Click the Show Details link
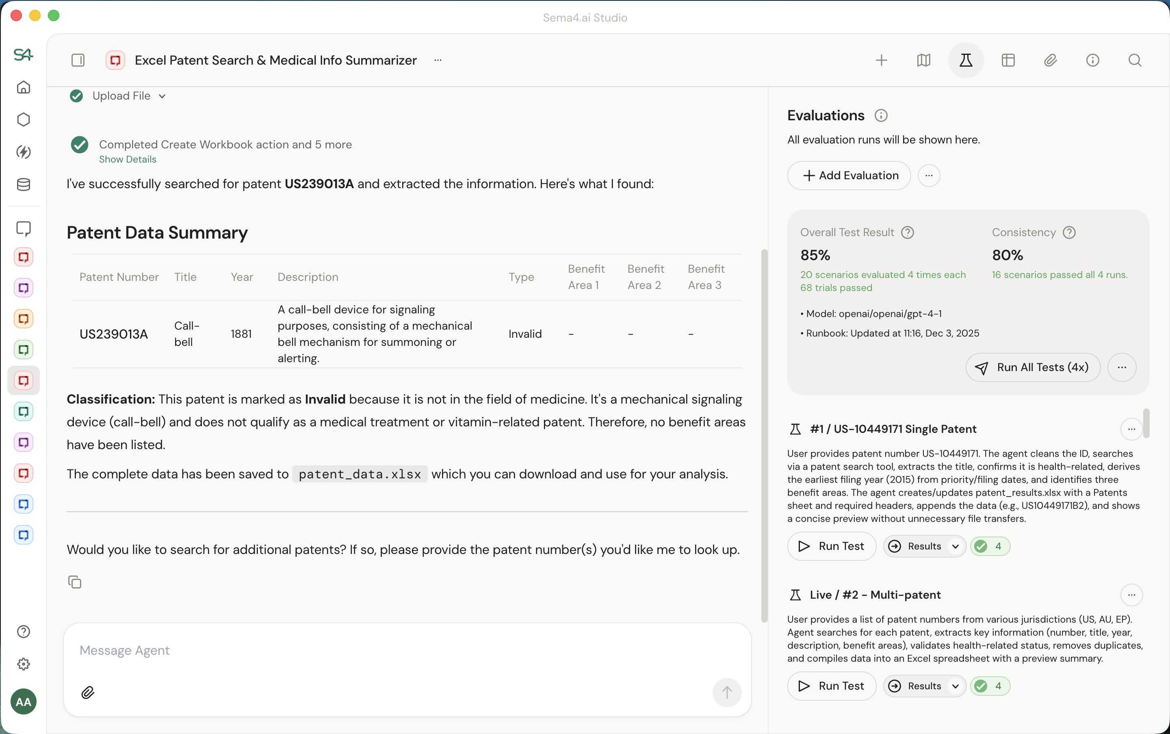The width and height of the screenshot is (1170, 734). [128, 159]
